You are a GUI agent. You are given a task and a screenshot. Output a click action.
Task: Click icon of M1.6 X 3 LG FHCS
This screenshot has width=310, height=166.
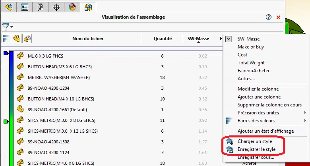20,56
